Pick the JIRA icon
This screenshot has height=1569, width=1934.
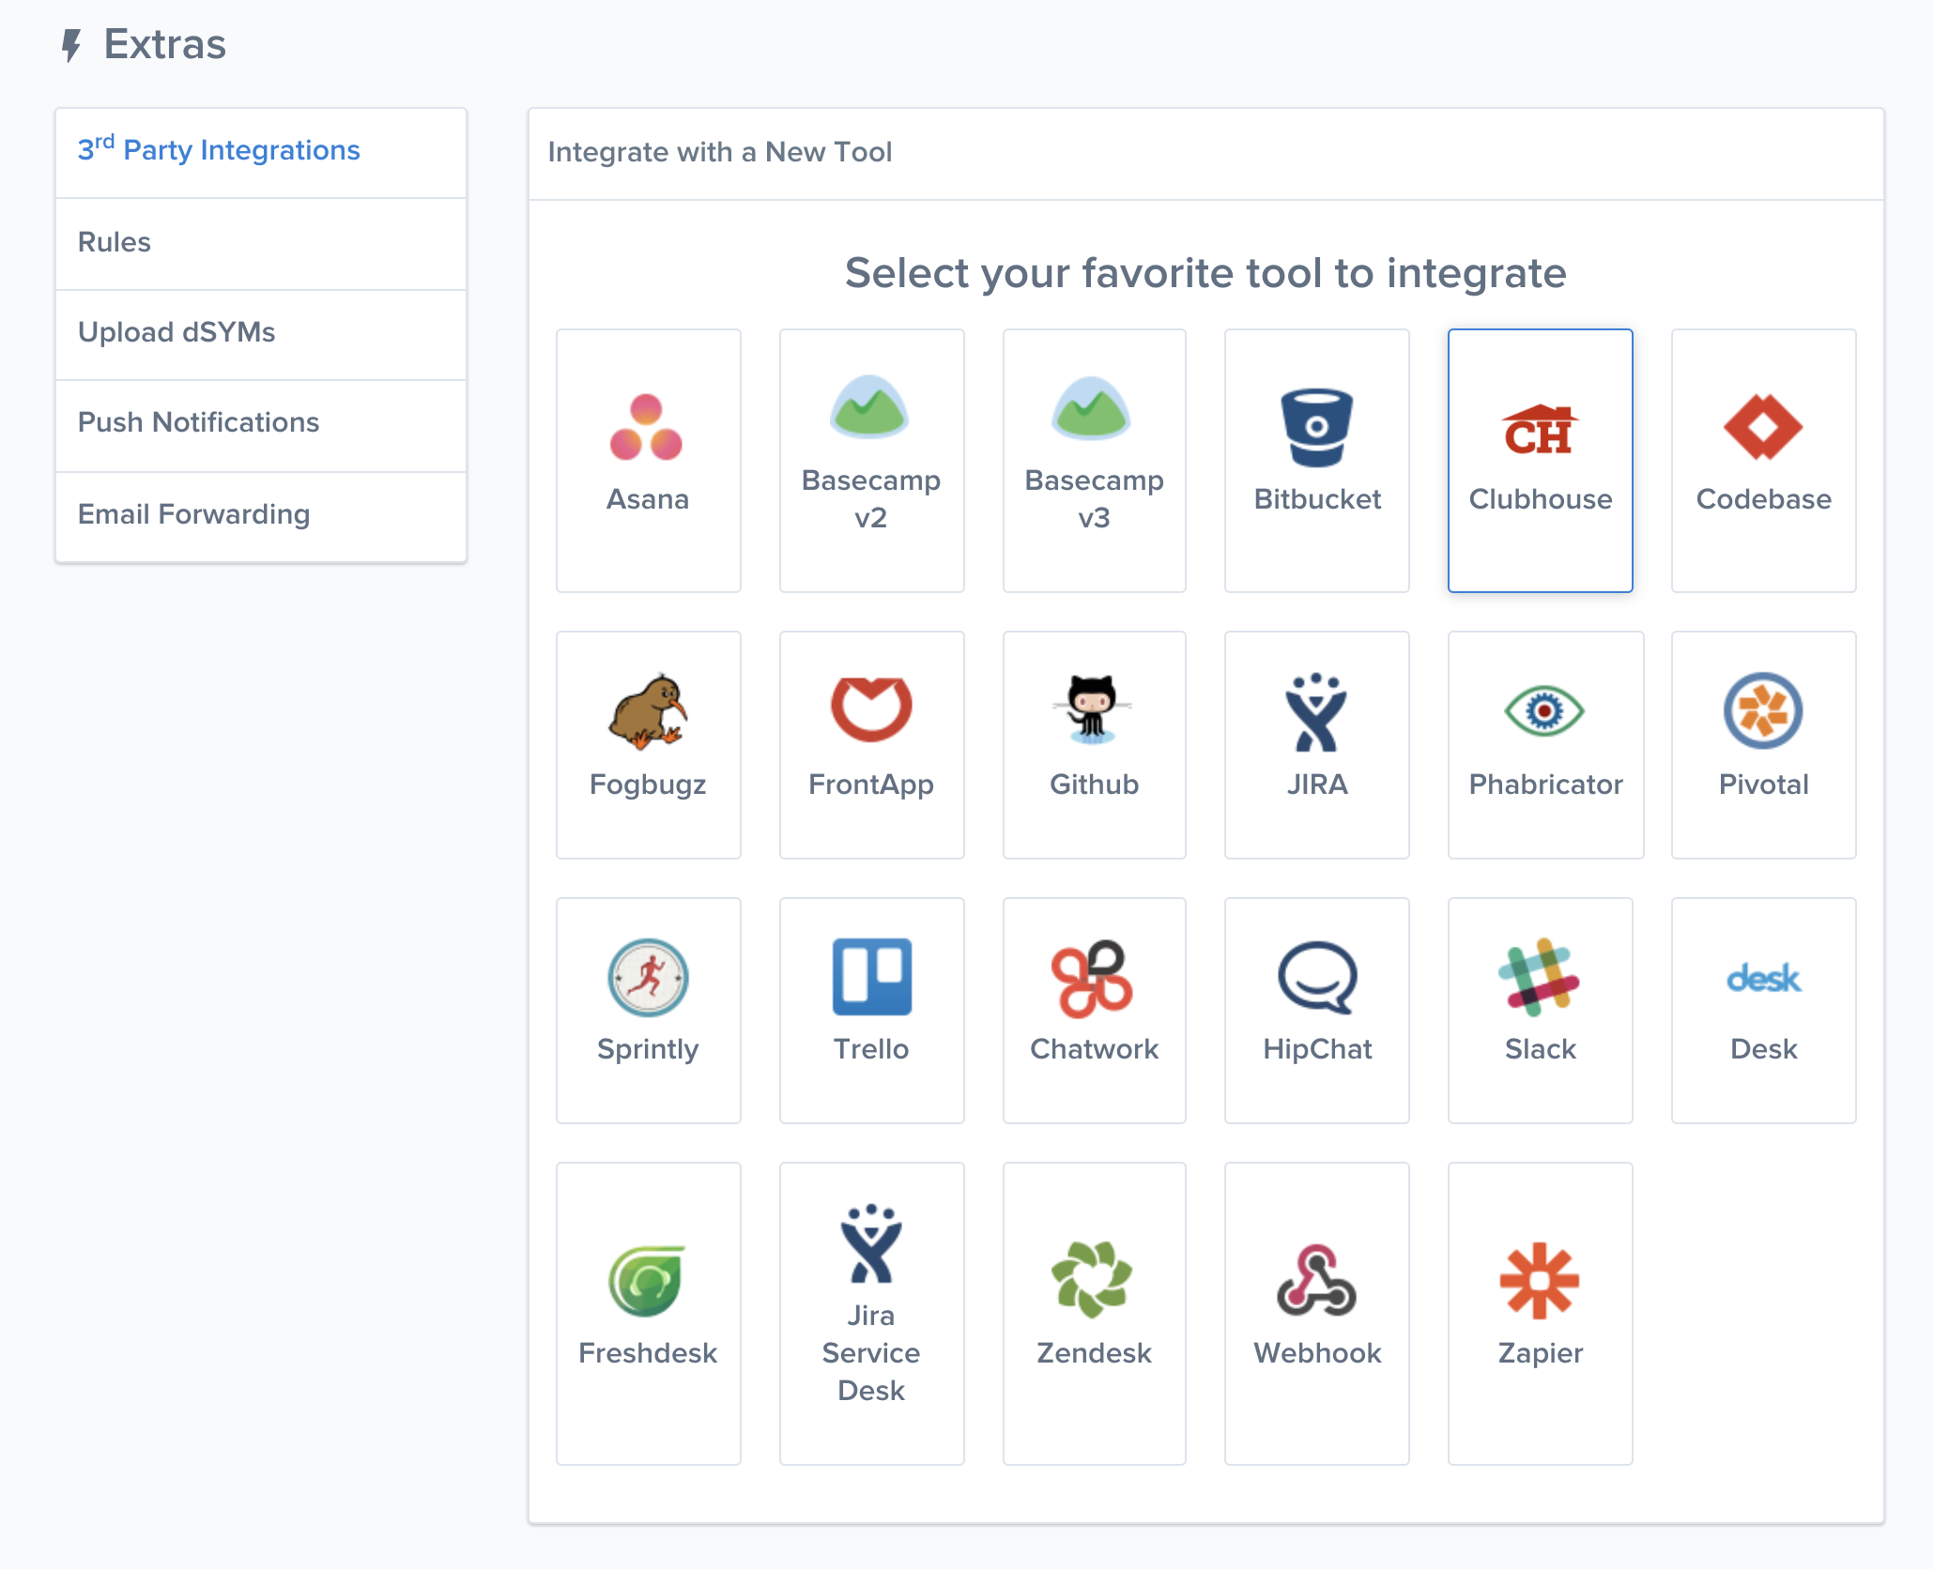coord(1316,712)
